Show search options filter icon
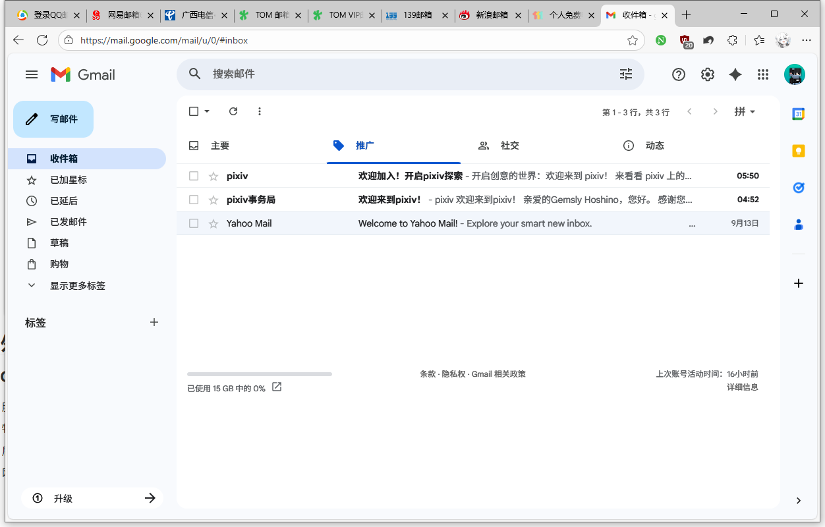Image resolution: width=825 pixels, height=527 pixels. (x=626, y=74)
